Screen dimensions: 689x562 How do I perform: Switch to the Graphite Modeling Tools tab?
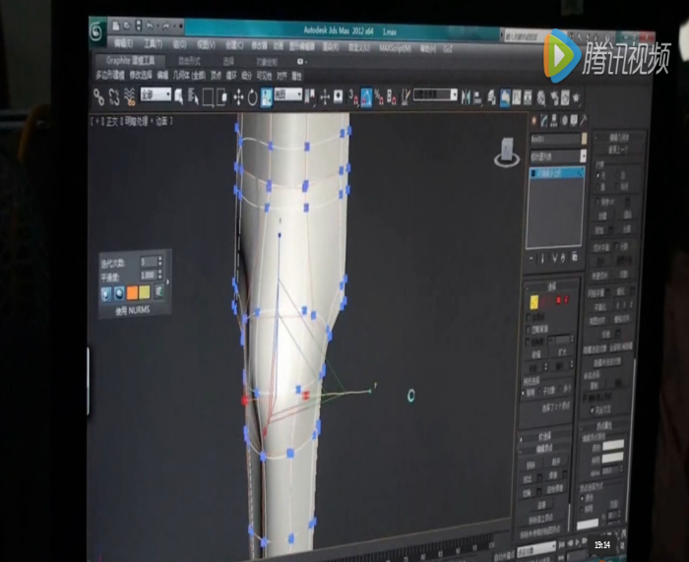(x=132, y=60)
